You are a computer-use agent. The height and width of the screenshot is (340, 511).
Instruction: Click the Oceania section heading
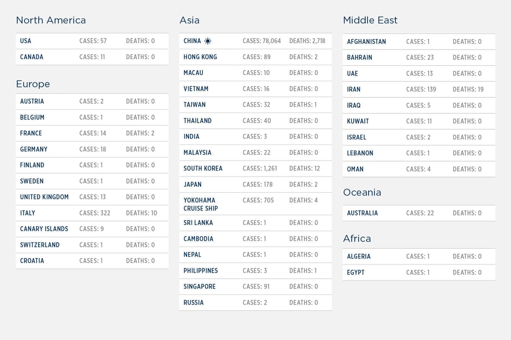pyautogui.click(x=362, y=192)
